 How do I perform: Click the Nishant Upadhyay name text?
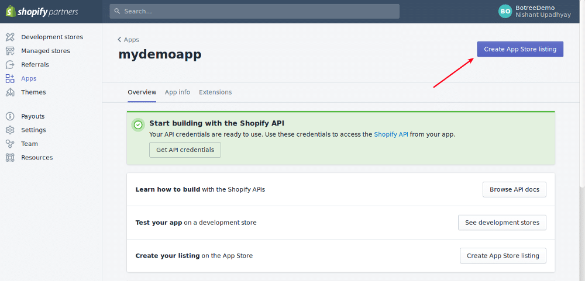[543, 15]
